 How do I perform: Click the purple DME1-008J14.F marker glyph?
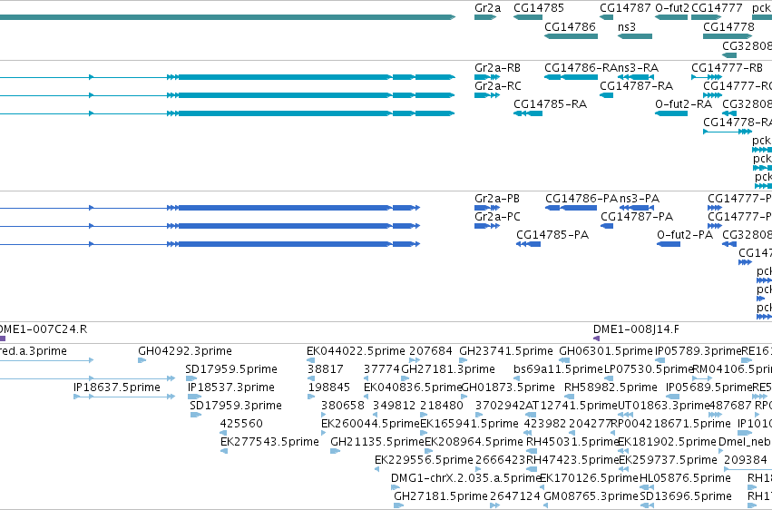point(597,338)
